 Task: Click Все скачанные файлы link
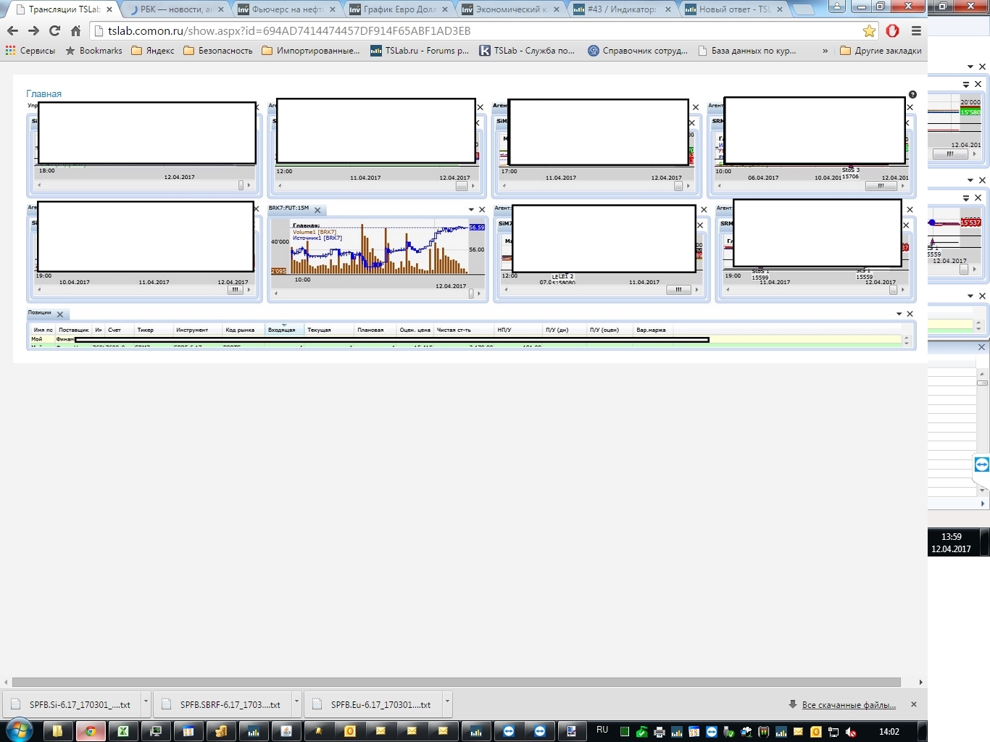[849, 705]
